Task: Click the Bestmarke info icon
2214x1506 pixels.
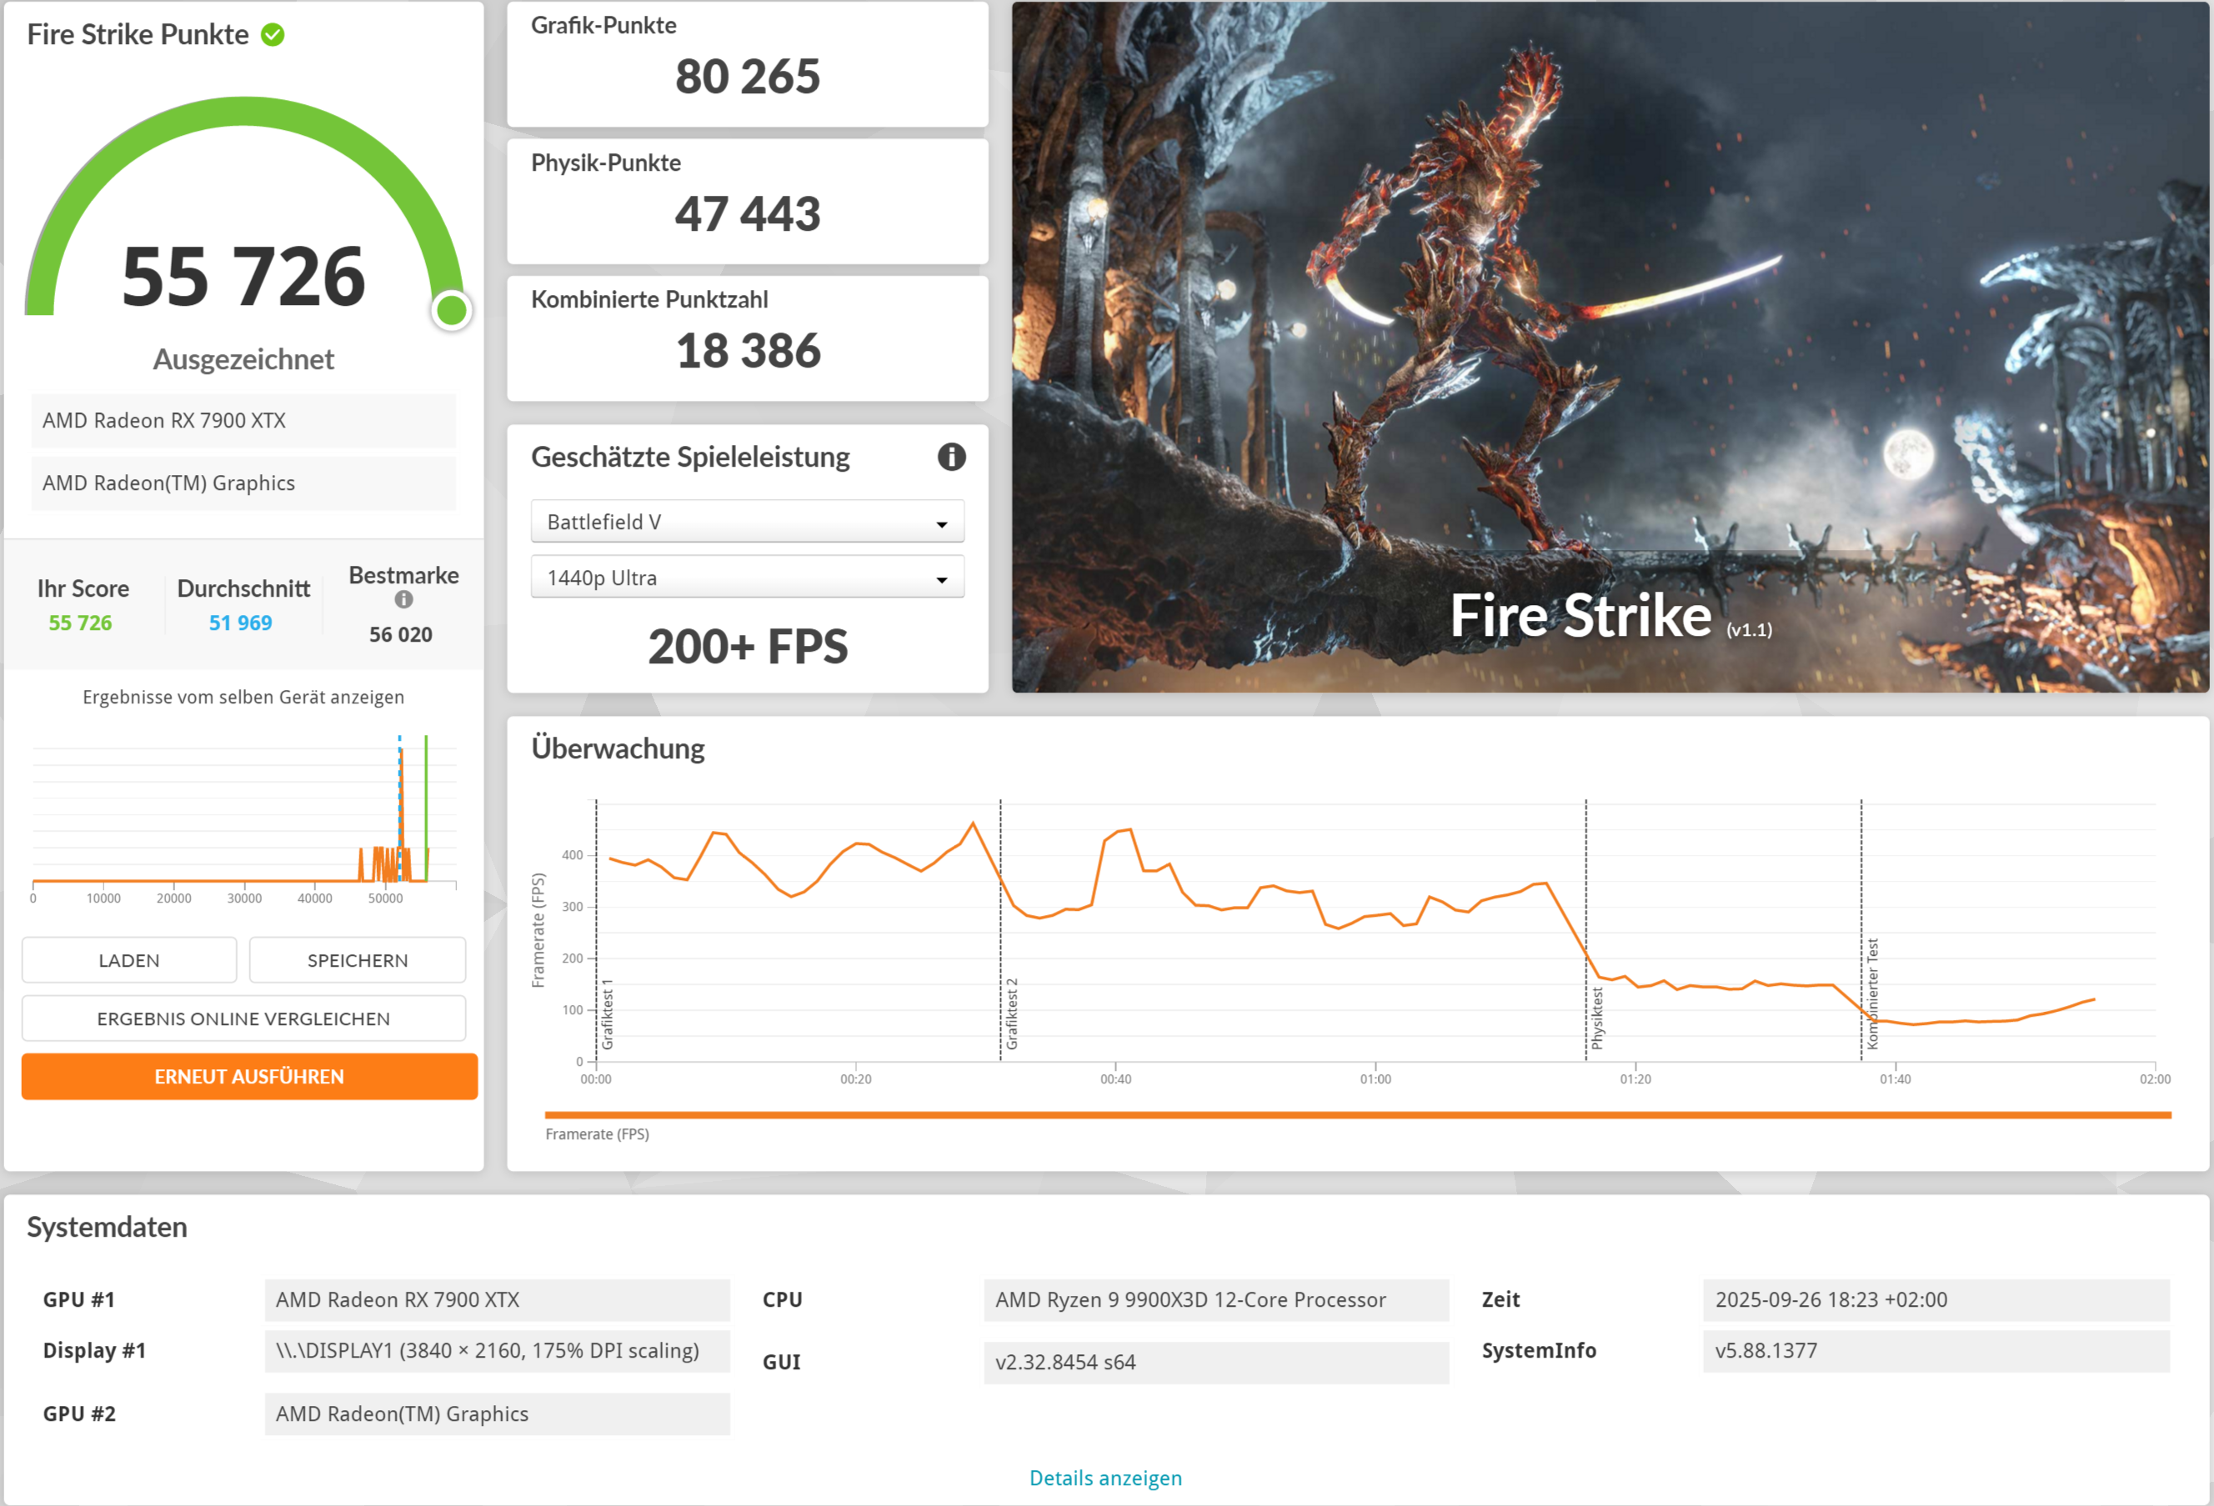Action: [404, 599]
